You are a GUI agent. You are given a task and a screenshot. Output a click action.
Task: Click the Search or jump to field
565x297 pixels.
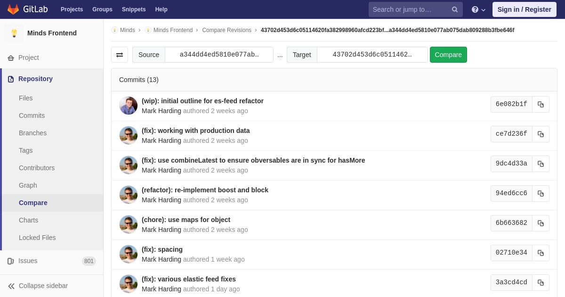point(409,9)
